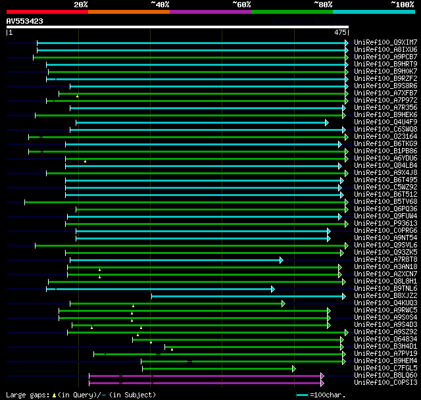421x400 pixels.
Task: Click the yellow gap marker on A6YDU6 row
Action: pos(85,161)
